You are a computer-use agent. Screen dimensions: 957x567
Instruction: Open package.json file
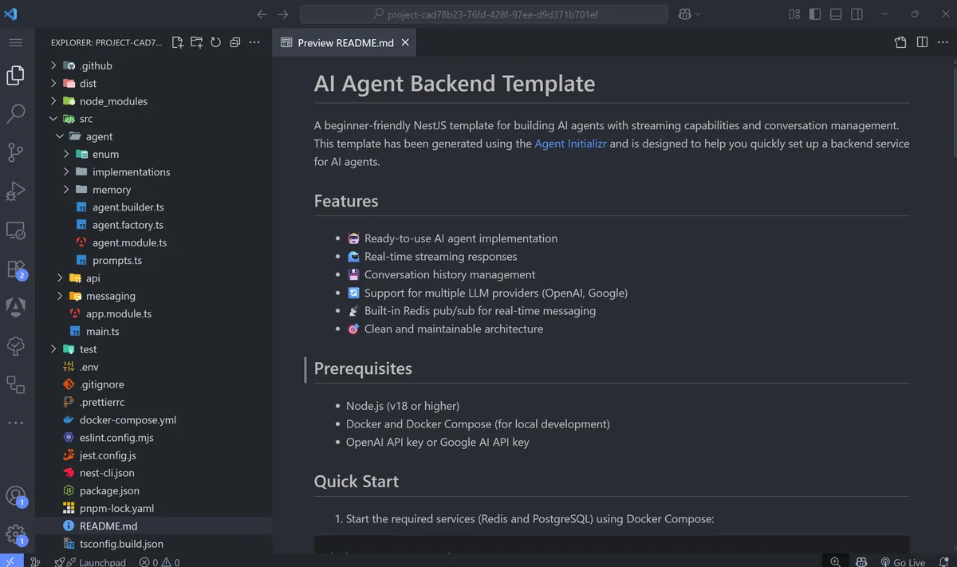(x=109, y=490)
